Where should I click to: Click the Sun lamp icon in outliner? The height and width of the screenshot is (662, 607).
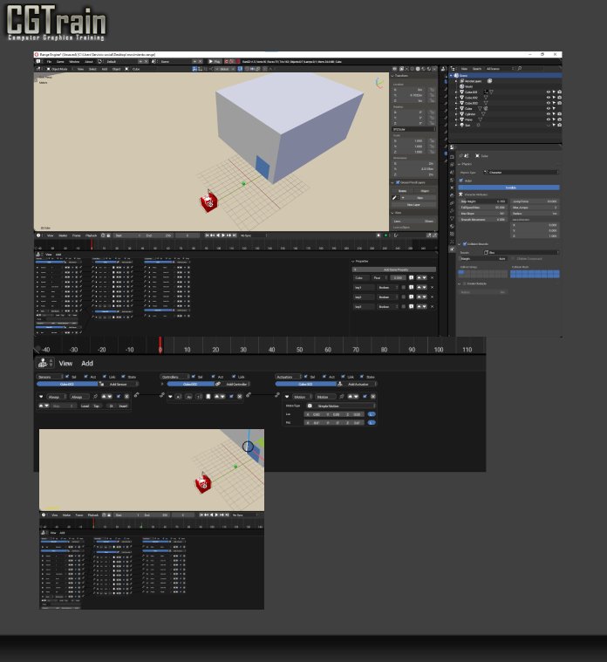coord(462,125)
